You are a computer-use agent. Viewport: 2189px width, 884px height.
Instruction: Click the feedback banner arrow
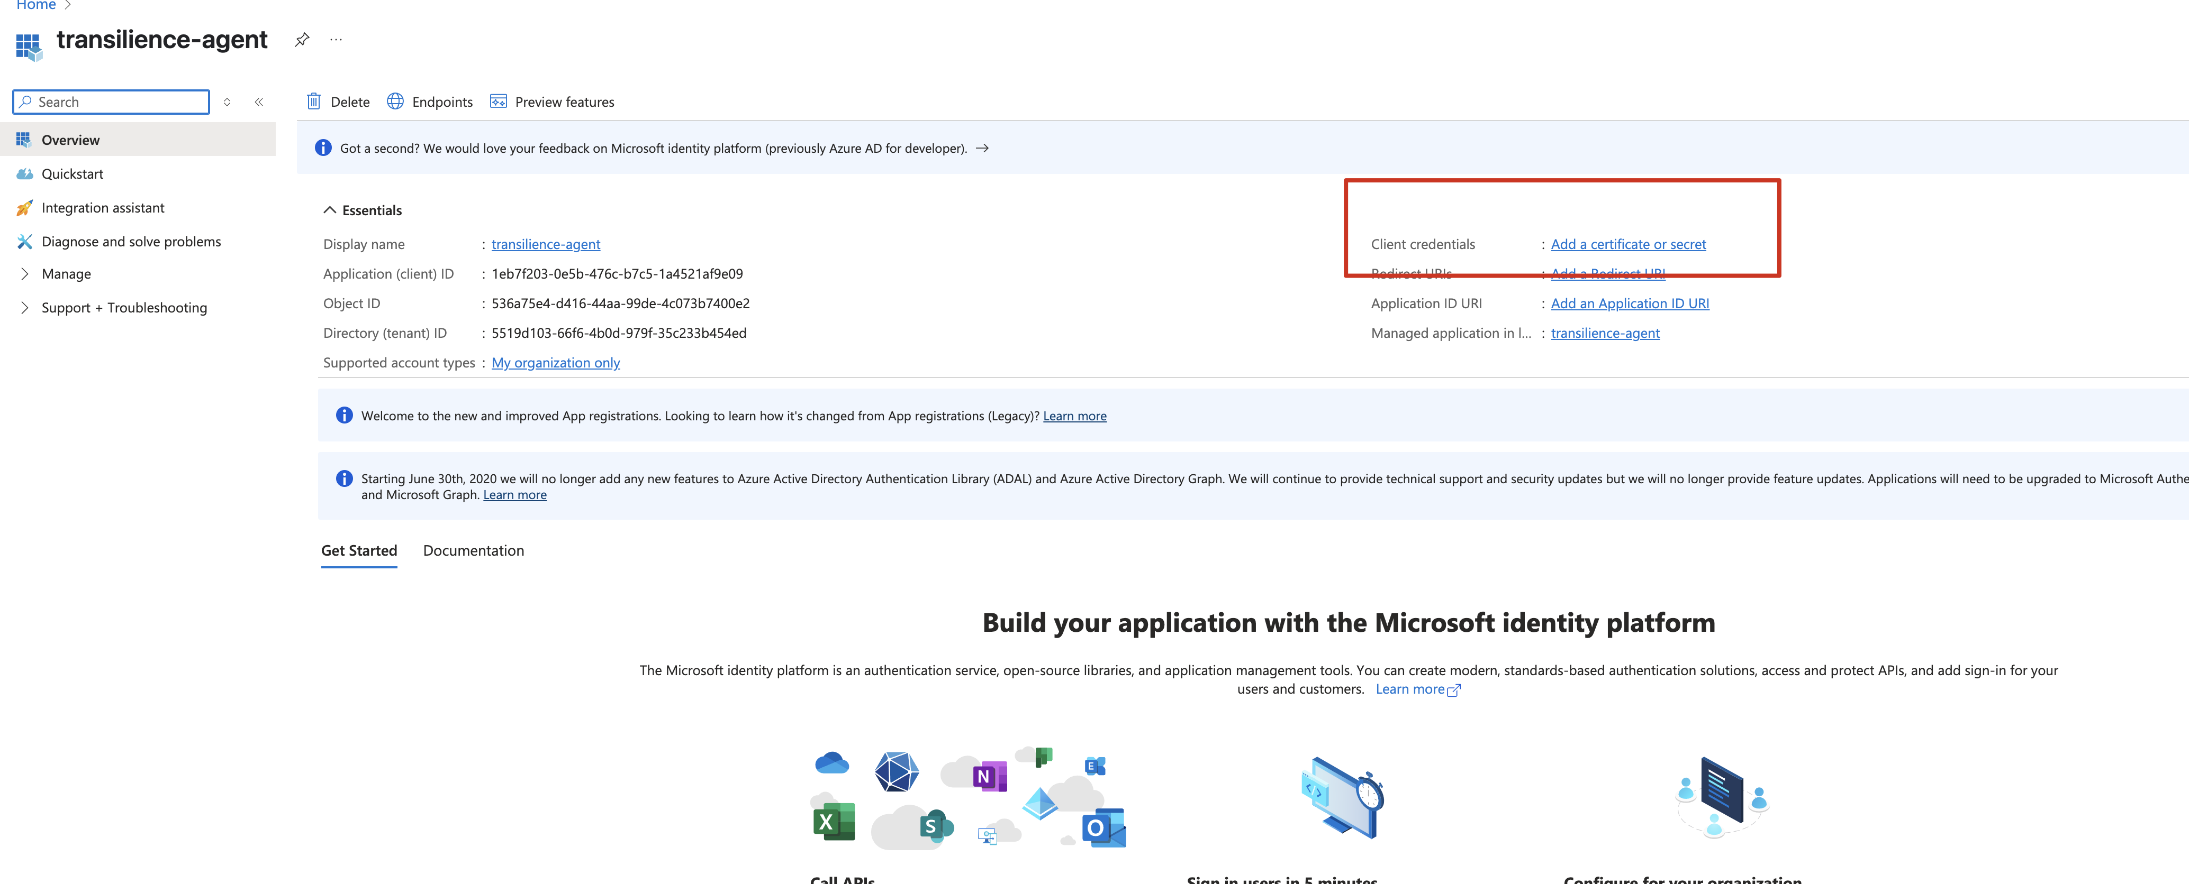coord(981,149)
